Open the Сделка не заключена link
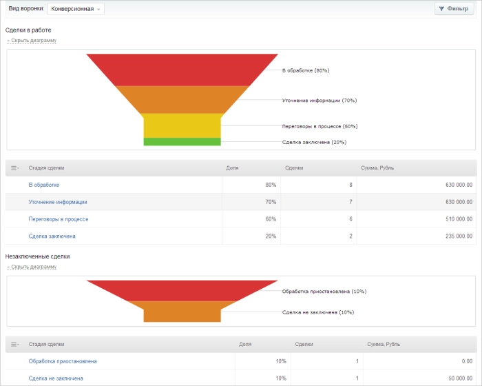Screen dimensions: 482x386 coord(55,378)
